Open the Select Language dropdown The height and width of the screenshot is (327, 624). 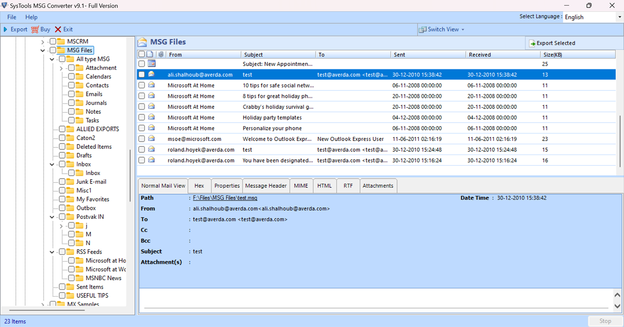tap(620, 17)
